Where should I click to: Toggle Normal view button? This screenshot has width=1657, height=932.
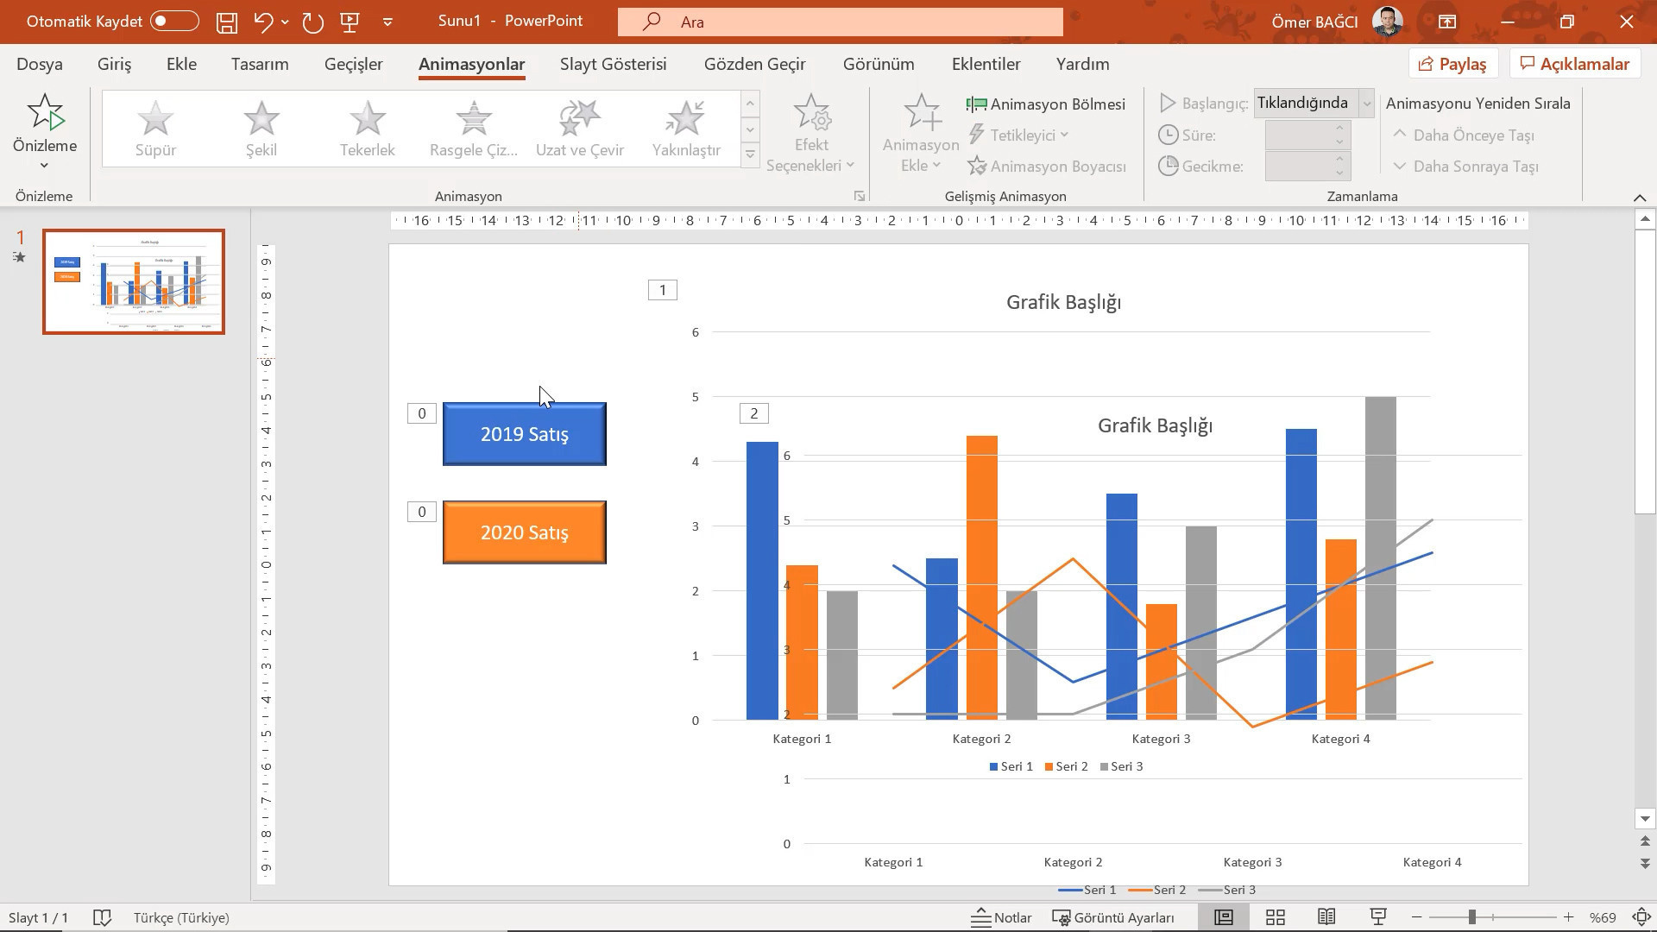coord(1223,917)
